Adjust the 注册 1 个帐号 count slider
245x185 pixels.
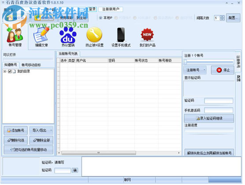(185, 62)
